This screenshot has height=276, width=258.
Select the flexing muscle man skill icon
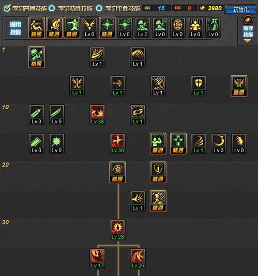pos(158,143)
